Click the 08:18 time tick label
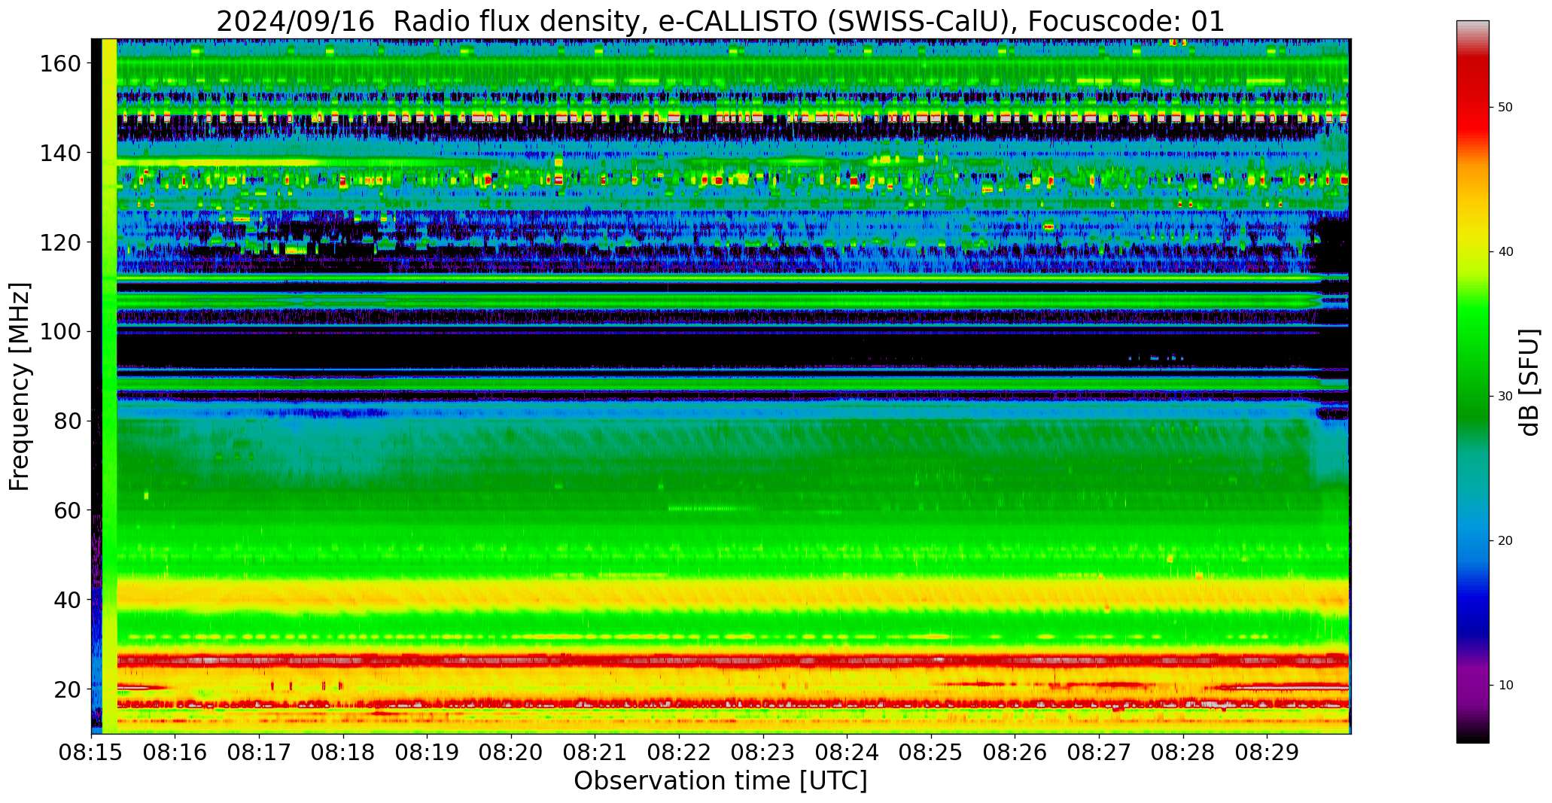Viewport: 1552px width, 803px height. click(x=343, y=752)
